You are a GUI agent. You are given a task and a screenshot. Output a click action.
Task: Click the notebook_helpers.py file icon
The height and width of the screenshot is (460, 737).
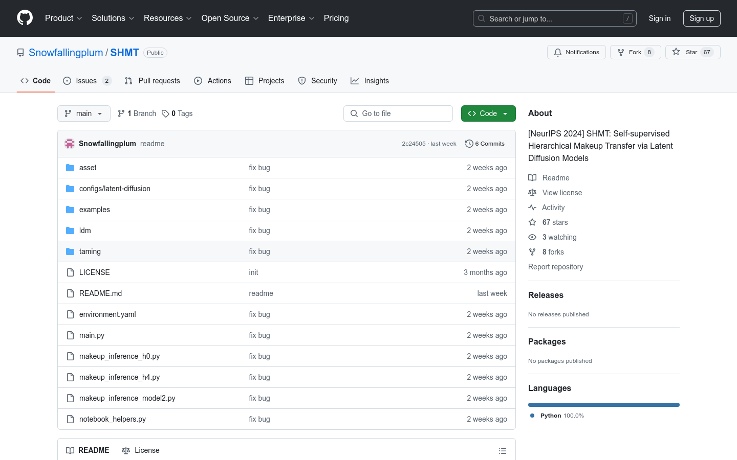click(x=70, y=419)
